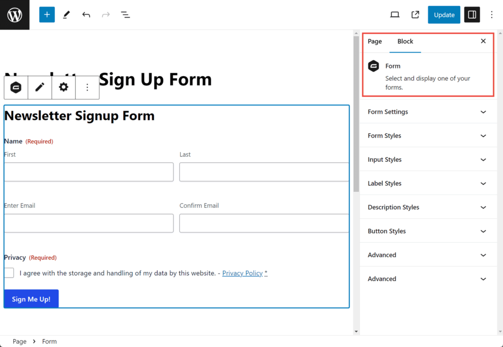
Task: Open the block options three-dot menu
Action: pyautogui.click(x=87, y=87)
